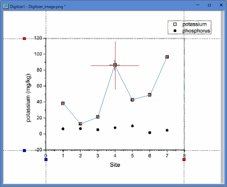The height and width of the screenshot is (187, 227).
Task: Select the digitized potassium point at site 7
Action: 167,57
